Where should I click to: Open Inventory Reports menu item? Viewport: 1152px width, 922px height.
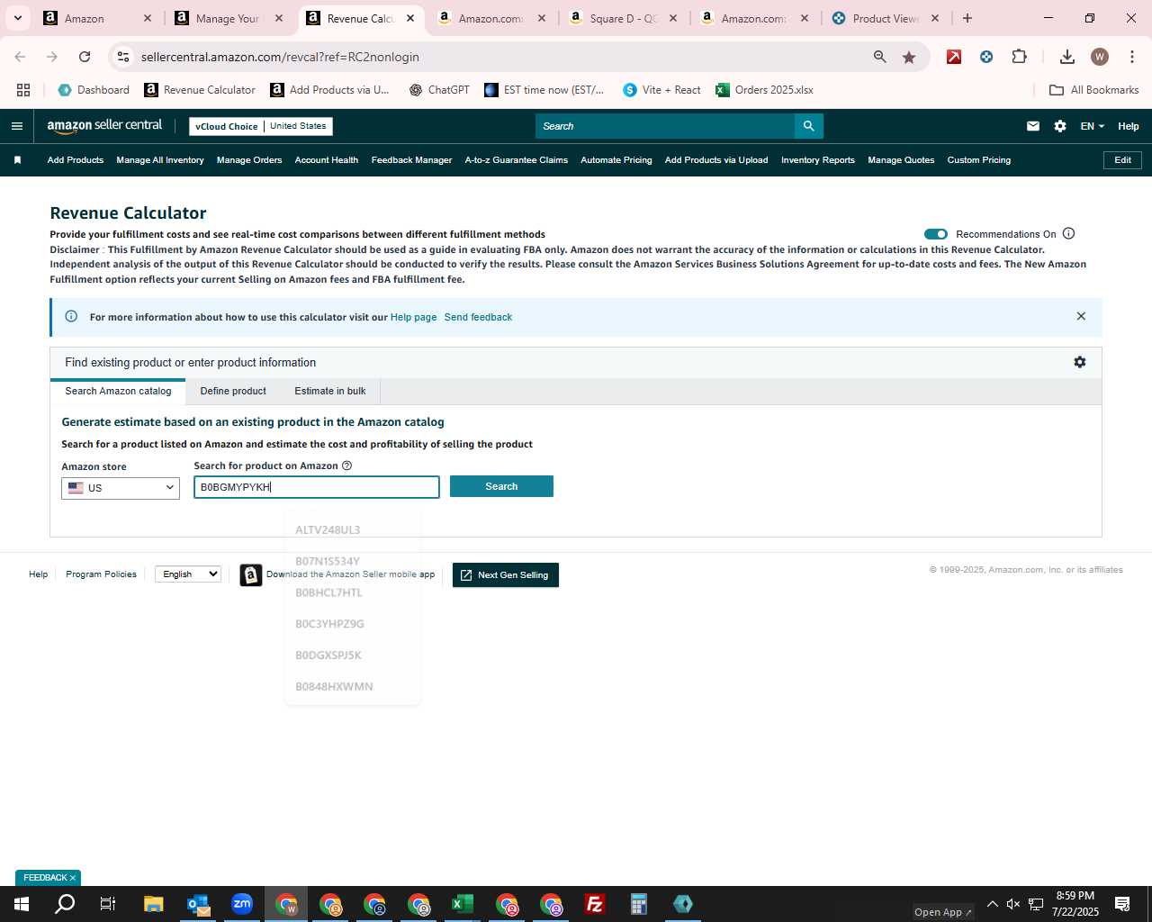817,160
